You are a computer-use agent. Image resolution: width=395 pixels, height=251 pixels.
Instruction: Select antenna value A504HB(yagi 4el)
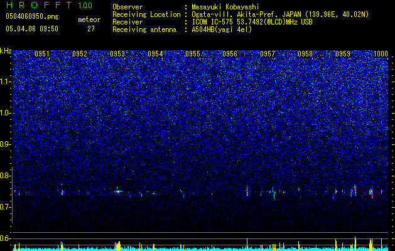point(222,29)
